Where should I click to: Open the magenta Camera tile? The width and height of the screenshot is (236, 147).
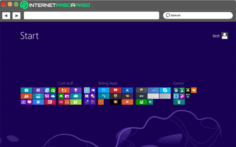67,96
